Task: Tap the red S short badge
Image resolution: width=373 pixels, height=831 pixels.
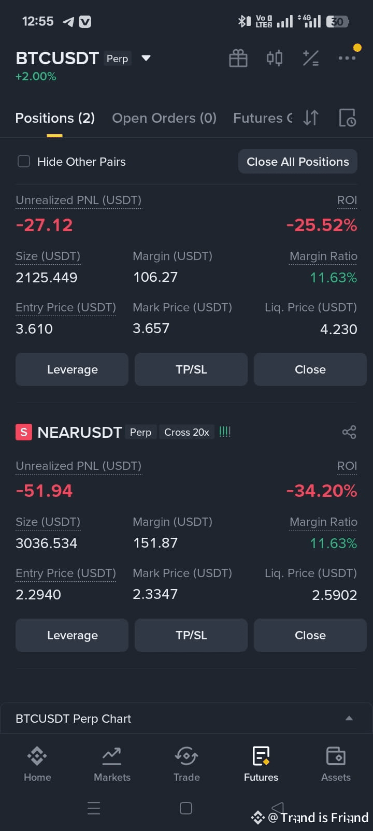Action: pos(24,432)
